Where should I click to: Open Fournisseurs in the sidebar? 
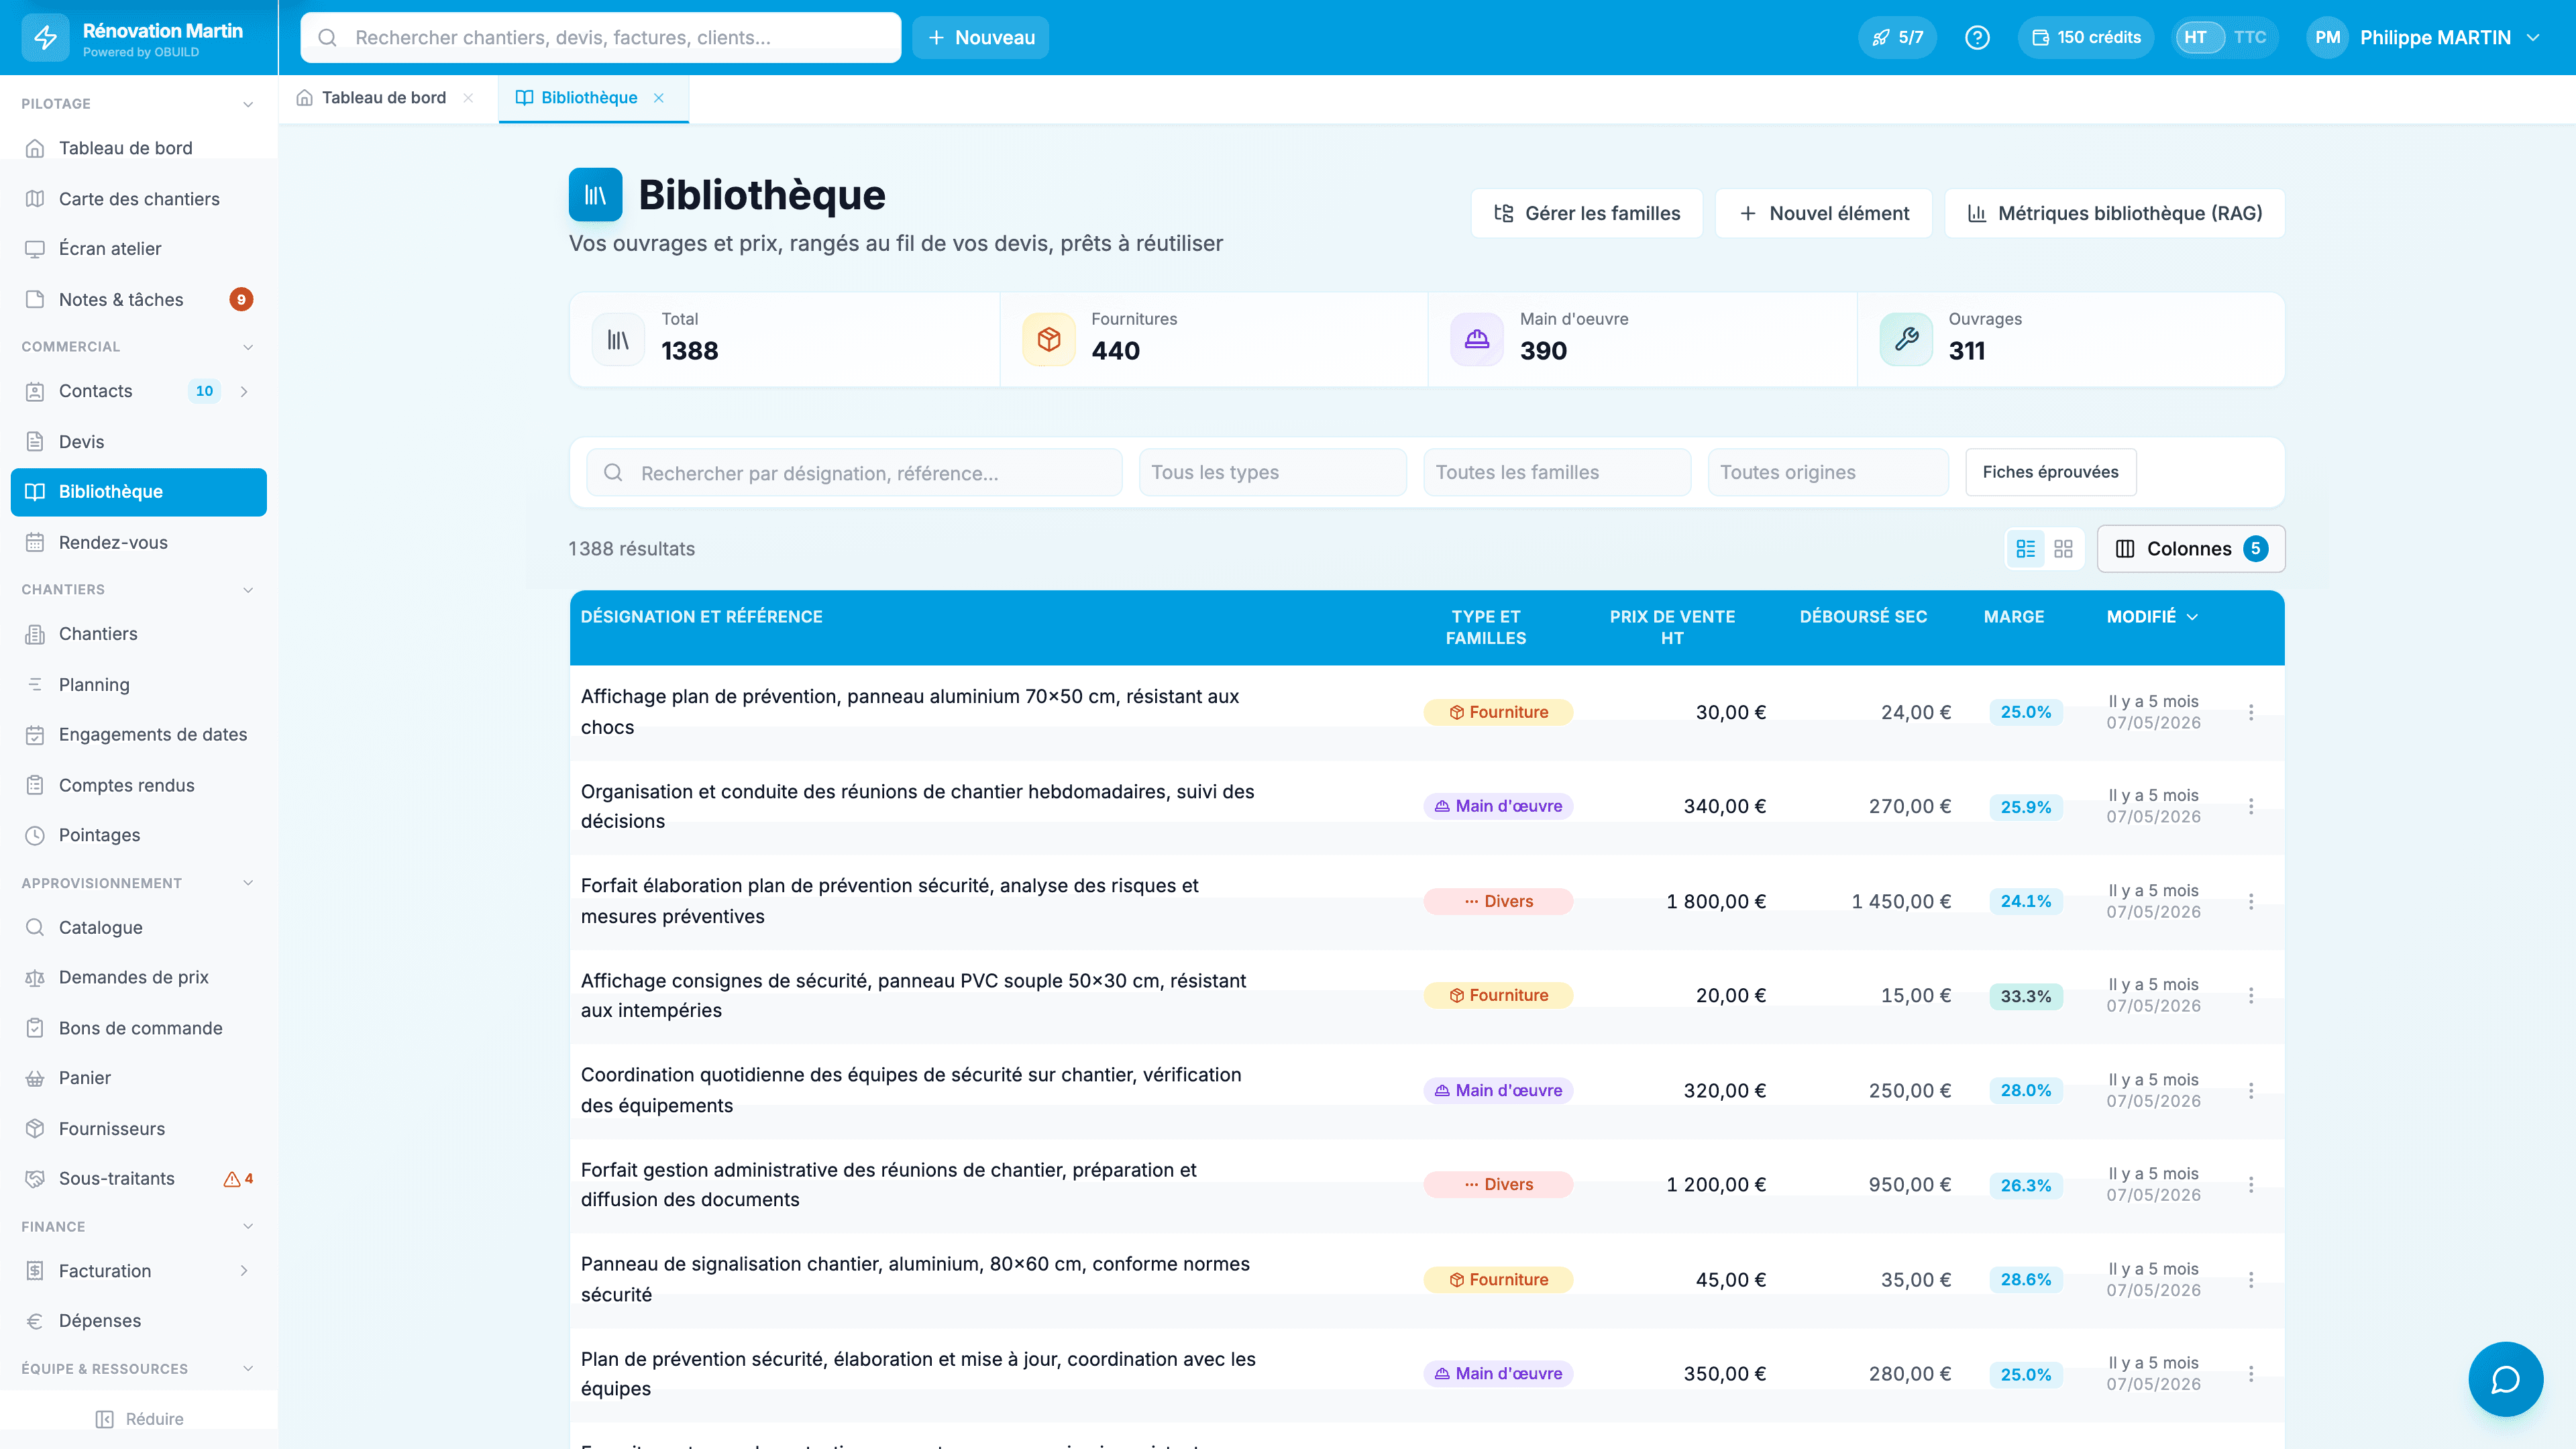point(138,1128)
